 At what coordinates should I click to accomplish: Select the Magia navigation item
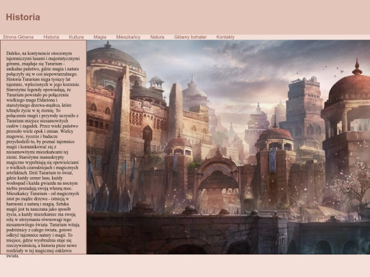coord(100,37)
